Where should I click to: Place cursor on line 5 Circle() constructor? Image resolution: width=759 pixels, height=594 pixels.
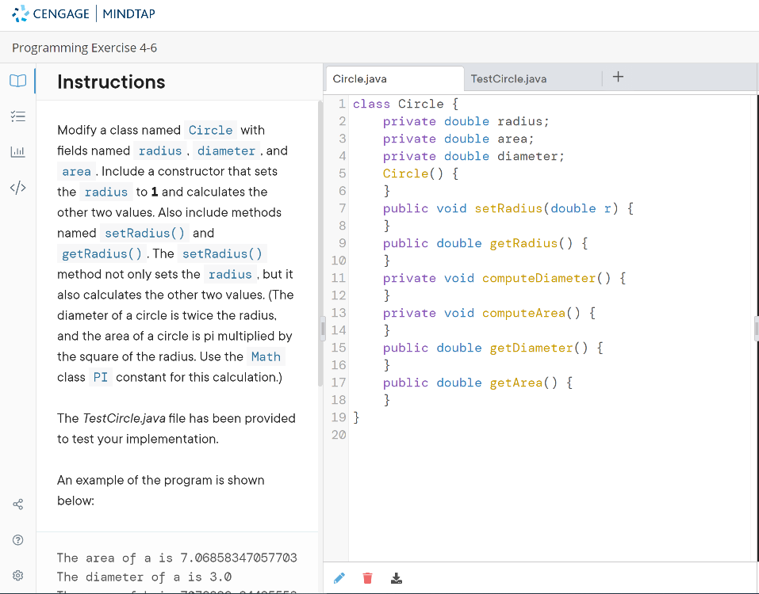(420, 173)
